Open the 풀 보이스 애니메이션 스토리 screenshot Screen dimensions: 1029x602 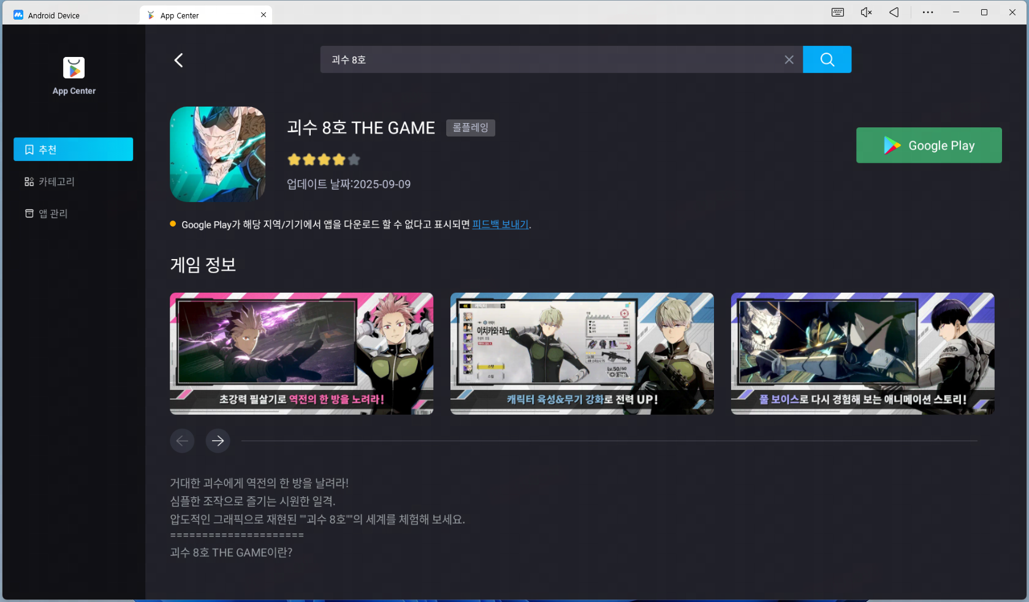click(x=862, y=353)
